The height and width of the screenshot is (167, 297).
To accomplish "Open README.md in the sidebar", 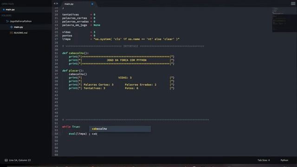I will [x=20, y=33].
